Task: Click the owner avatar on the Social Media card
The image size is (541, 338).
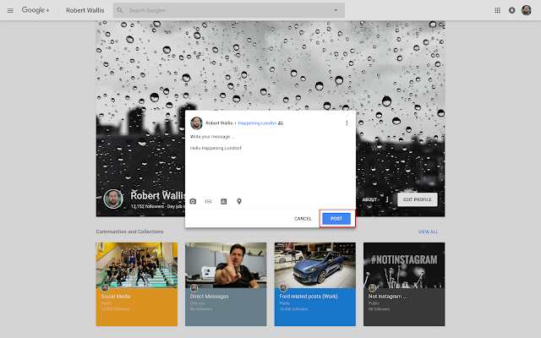Action: [x=105, y=287]
